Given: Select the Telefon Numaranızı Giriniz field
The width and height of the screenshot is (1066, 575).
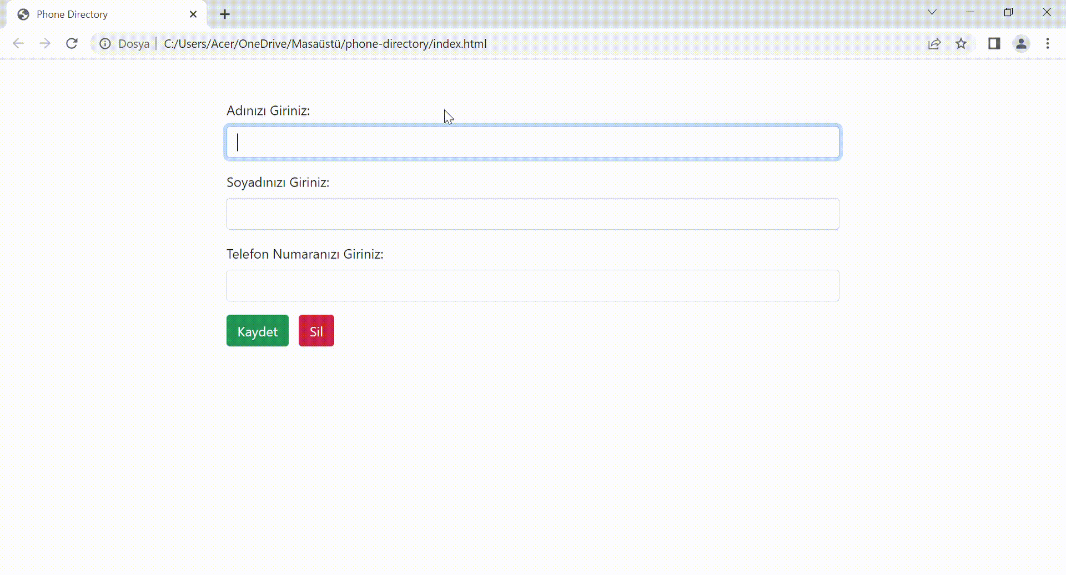Looking at the screenshot, I should [x=532, y=285].
